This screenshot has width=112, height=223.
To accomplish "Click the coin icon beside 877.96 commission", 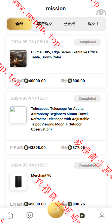I will [70, 148].
